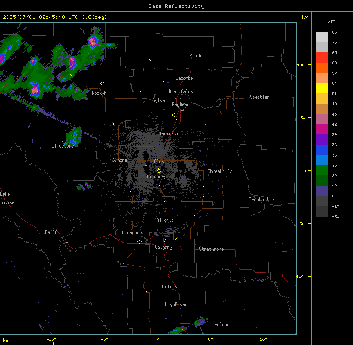Click the Innisfail city label
This screenshot has width=353, height=345.
click(x=170, y=134)
